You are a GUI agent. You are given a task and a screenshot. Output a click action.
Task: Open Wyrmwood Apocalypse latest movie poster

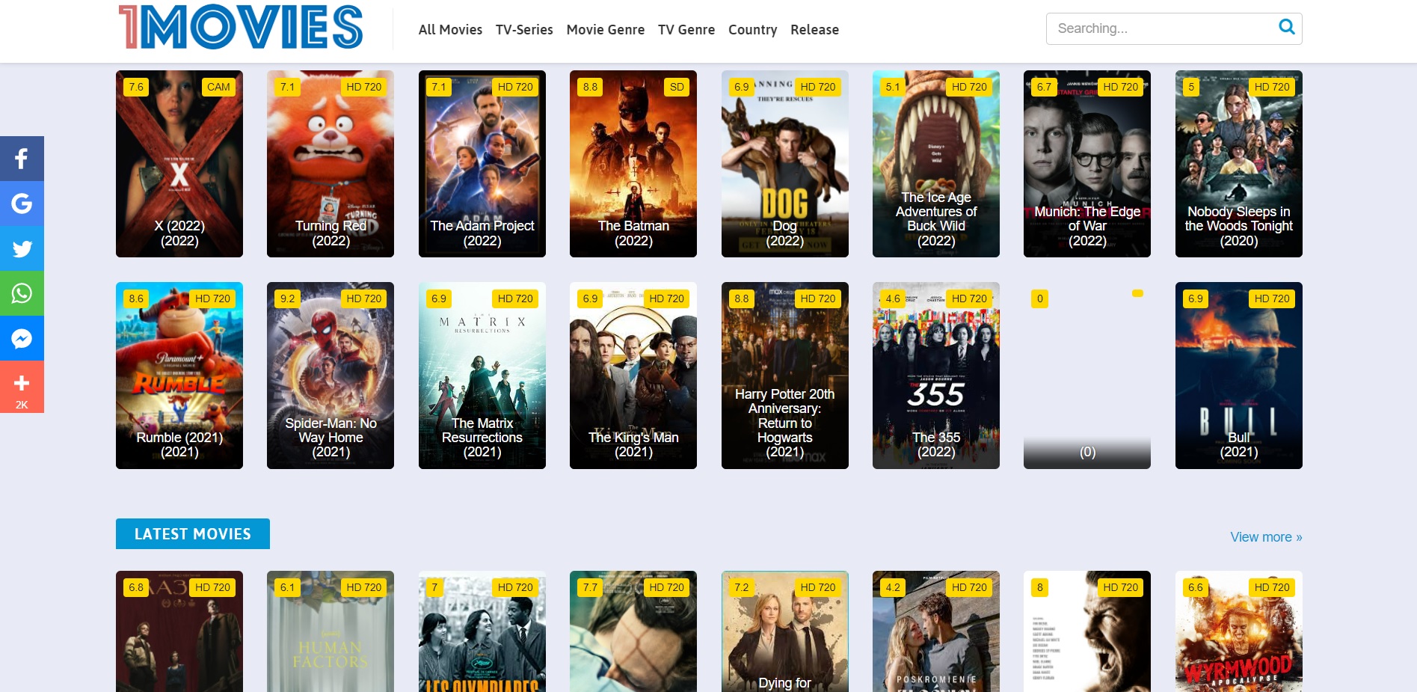1239,631
